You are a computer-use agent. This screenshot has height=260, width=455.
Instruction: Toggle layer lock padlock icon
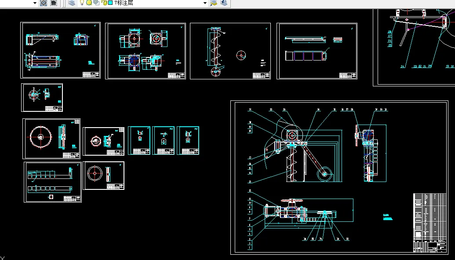[x=104, y=3]
